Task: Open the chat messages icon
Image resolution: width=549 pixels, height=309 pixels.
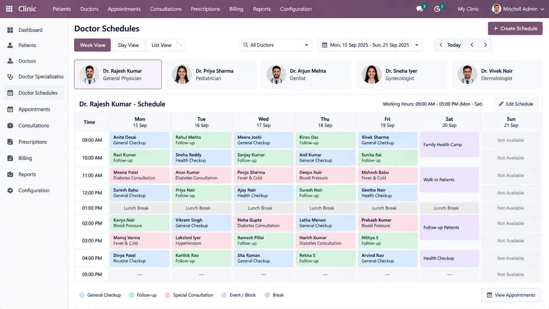Action: point(419,9)
